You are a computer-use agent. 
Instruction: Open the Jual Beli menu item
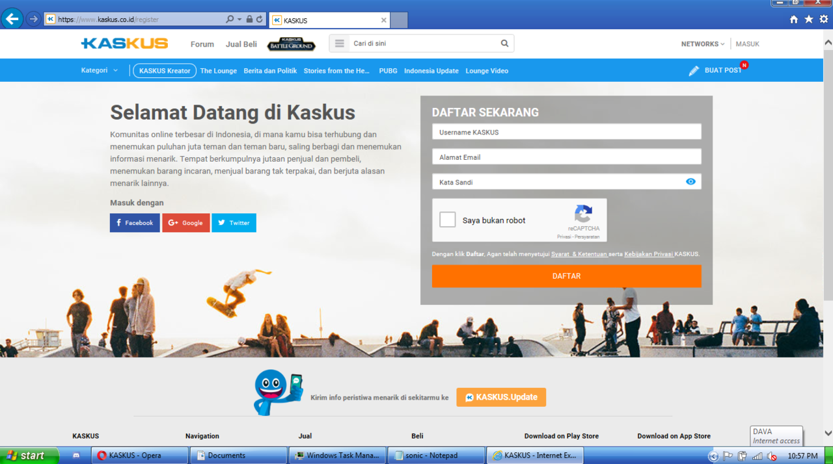click(241, 44)
